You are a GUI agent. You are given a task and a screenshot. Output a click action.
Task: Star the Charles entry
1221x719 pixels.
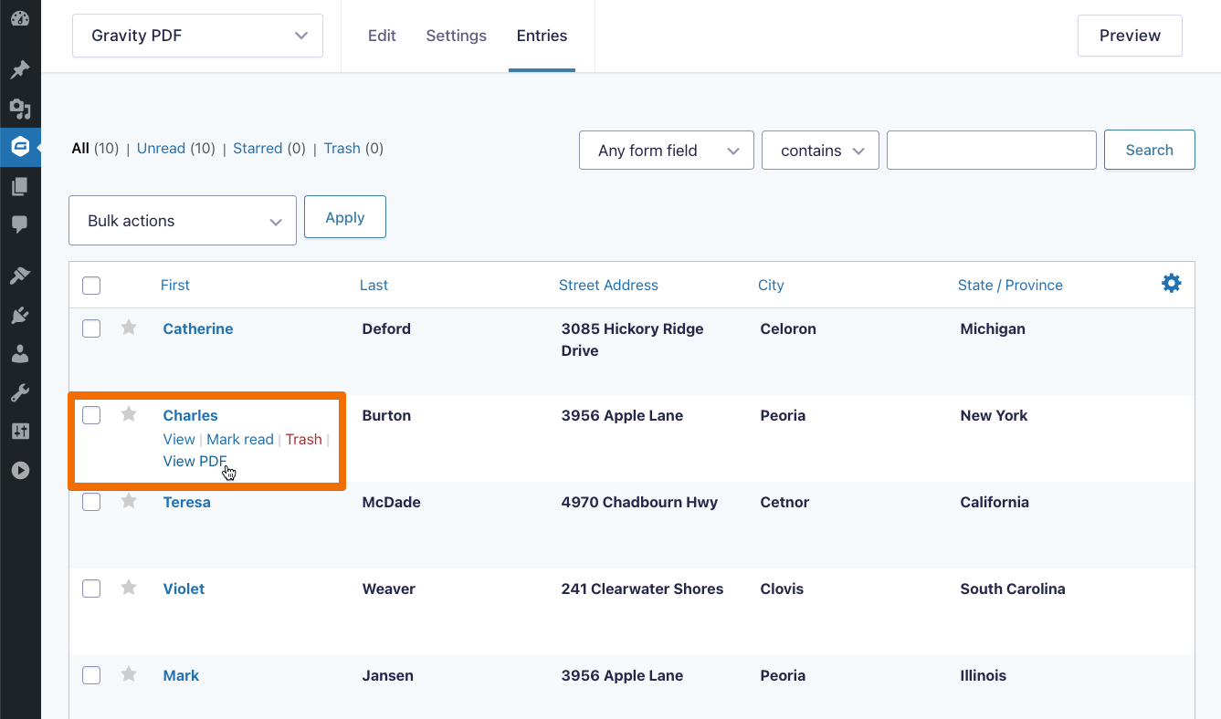[129, 414]
